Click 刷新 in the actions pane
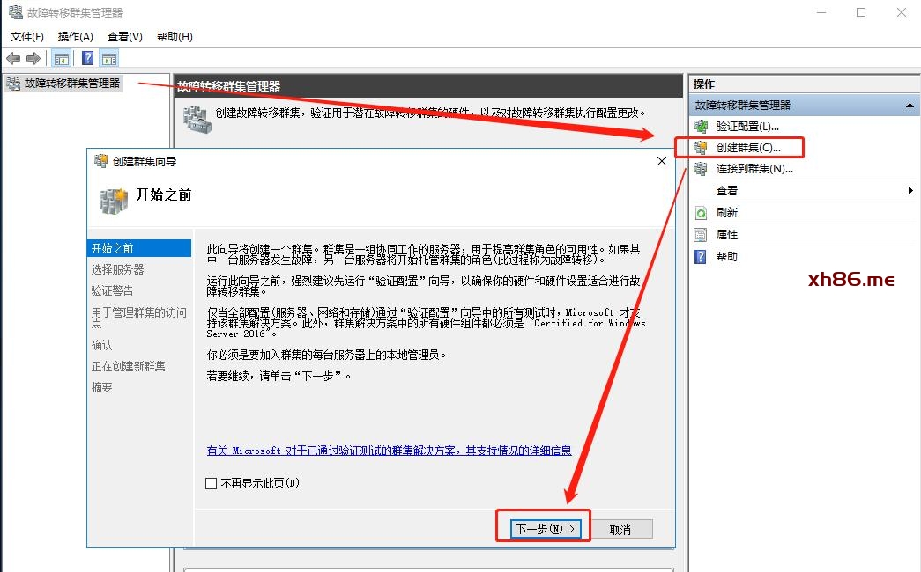Viewport: 921px width, 572px height. pos(727,213)
